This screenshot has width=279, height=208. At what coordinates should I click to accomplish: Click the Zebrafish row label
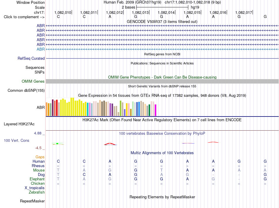point(37,192)
